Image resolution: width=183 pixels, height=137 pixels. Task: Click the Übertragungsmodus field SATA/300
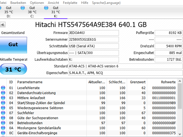click(x=94, y=53)
